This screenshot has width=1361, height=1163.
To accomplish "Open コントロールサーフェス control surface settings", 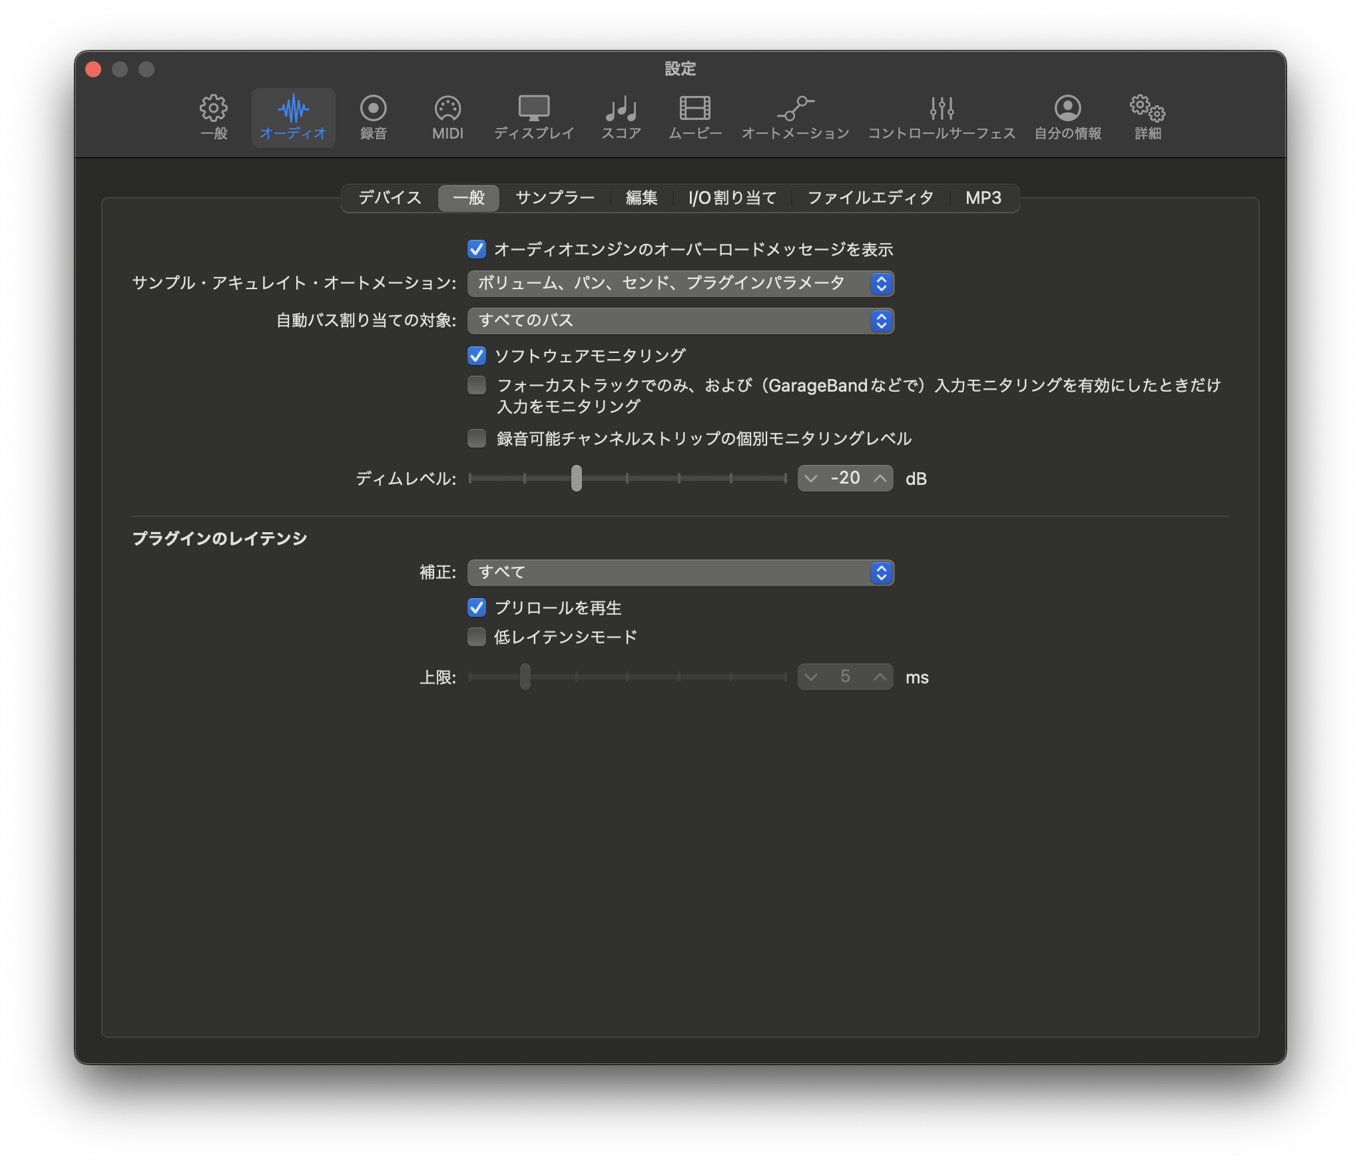I will 941,117.
